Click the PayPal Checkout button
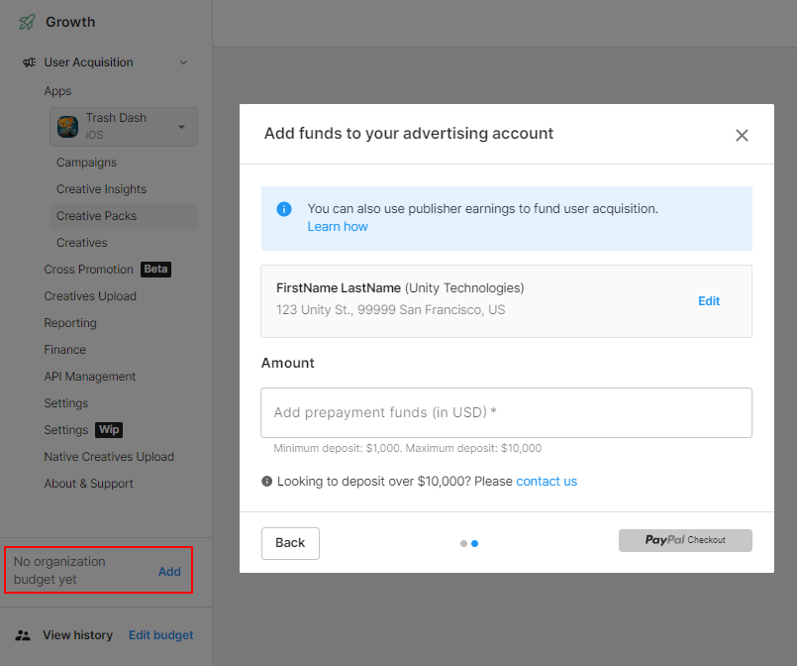Screen dimensions: 797x666 pos(685,540)
